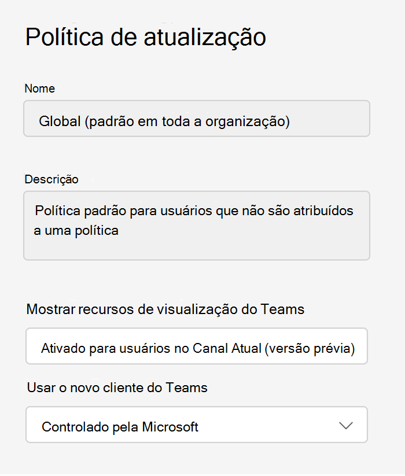Click the 'Política de atualização' heading
This screenshot has width=405, height=476.
pos(146,37)
